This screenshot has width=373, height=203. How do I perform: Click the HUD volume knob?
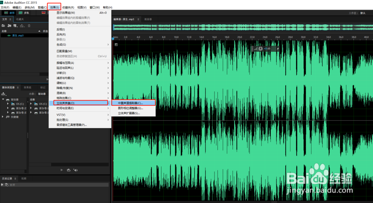coord(260,49)
